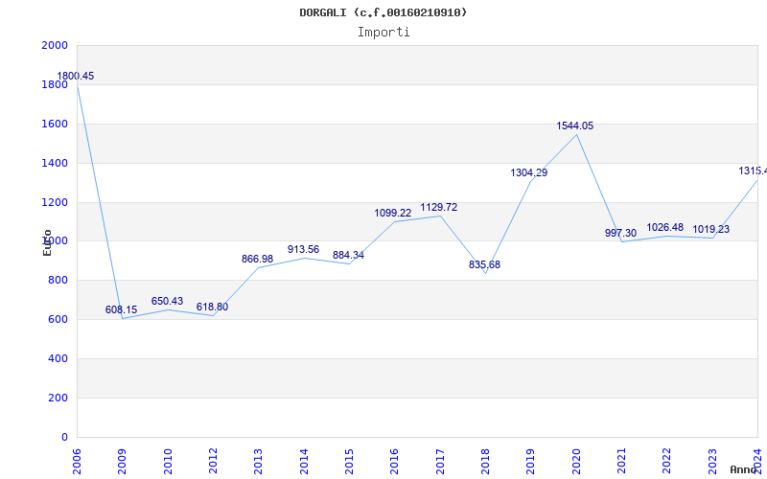Select the 0 y-axis tick label
Image resolution: width=767 pixels, height=479 pixels.
(x=64, y=437)
